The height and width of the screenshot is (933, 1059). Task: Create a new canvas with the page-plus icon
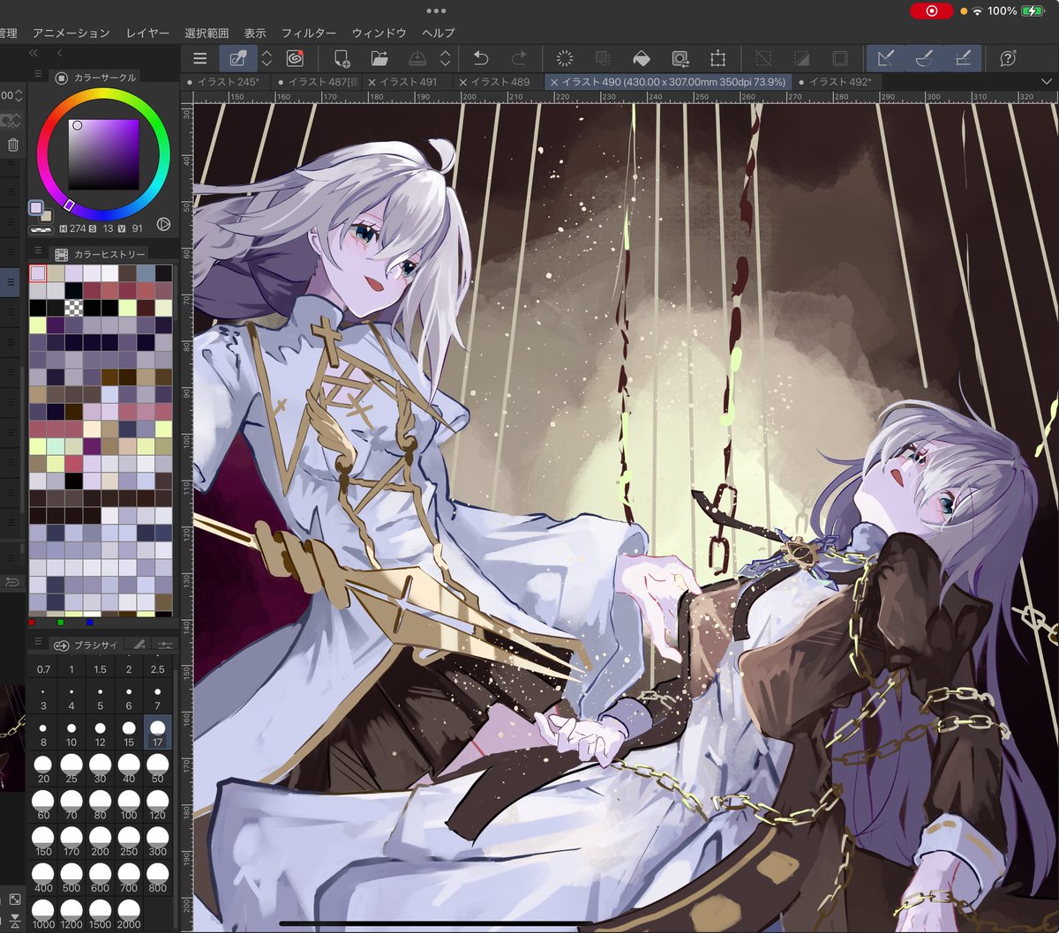coord(342,59)
